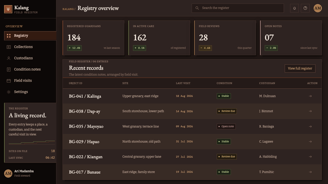The width and height of the screenshot is (328, 184).
Task: Open the help question mark icon
Action: (305, 8)
